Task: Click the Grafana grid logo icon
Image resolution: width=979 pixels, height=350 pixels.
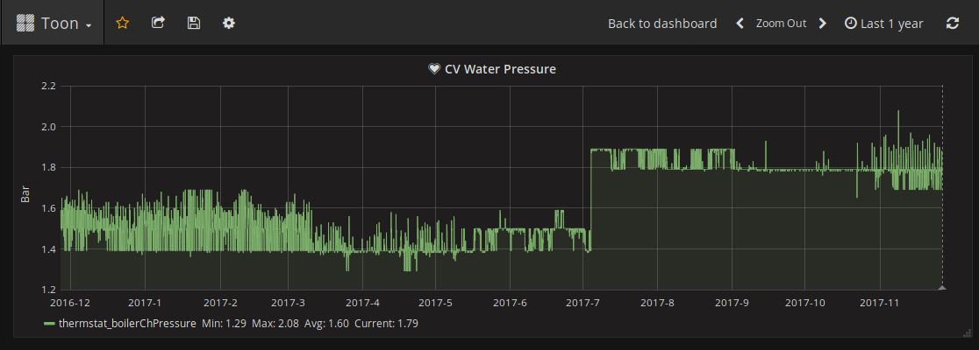Action: 25,23
